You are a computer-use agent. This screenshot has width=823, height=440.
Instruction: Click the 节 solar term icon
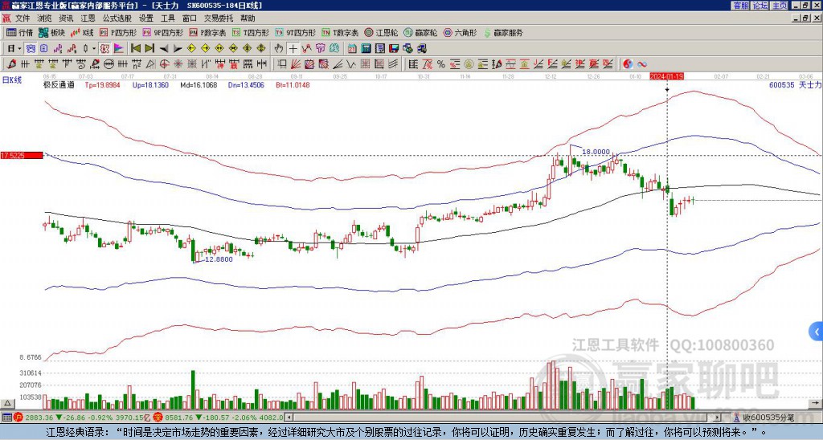click(x=320, y=48)
